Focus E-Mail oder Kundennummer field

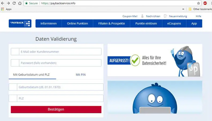click(56, 52)
